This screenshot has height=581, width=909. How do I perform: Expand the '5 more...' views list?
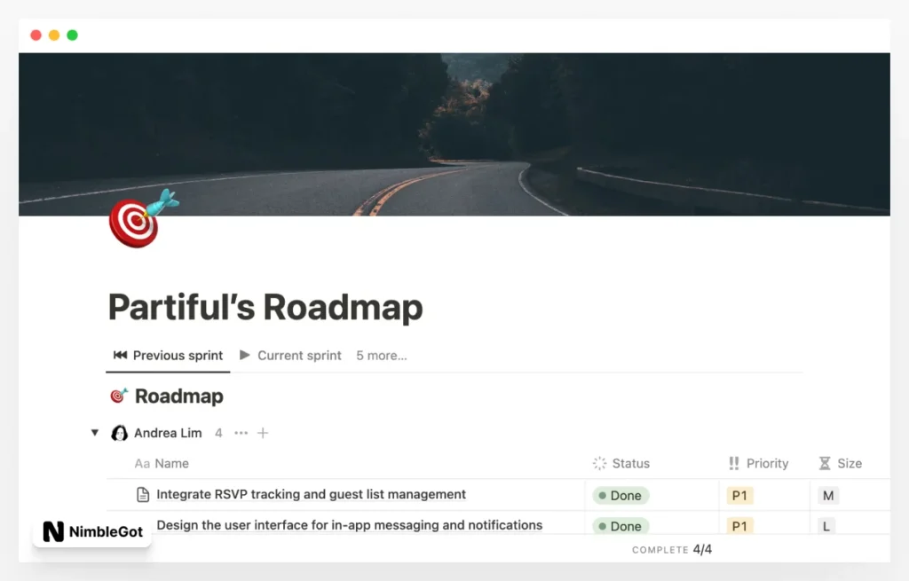click(381, 356)
